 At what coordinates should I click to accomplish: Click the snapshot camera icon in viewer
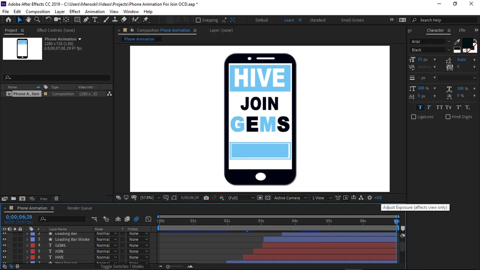point(206,198)
